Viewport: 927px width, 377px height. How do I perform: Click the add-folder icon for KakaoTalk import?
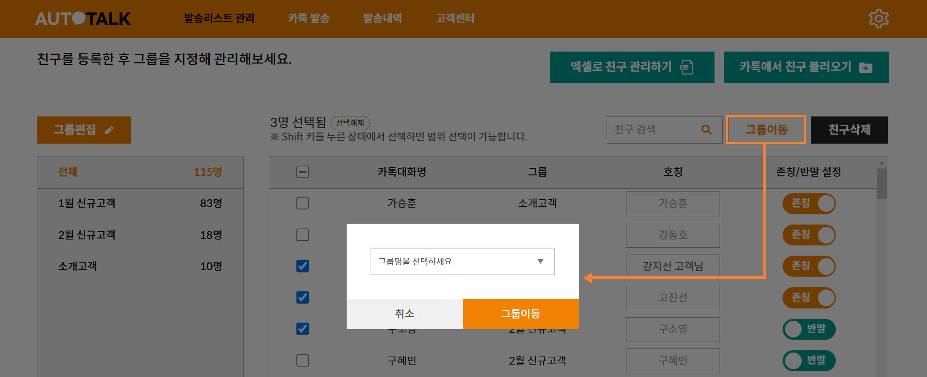866,68
